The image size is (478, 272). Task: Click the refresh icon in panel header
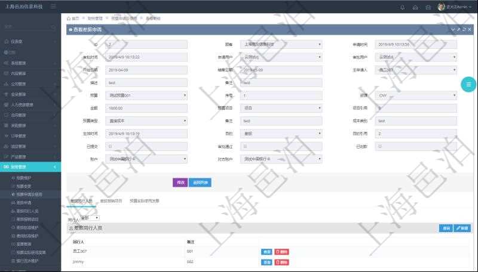(464, 29)
